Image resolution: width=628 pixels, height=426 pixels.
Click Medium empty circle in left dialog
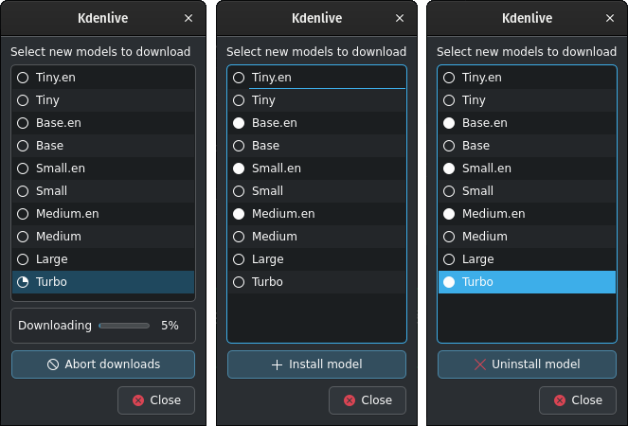tap(23, 237)
